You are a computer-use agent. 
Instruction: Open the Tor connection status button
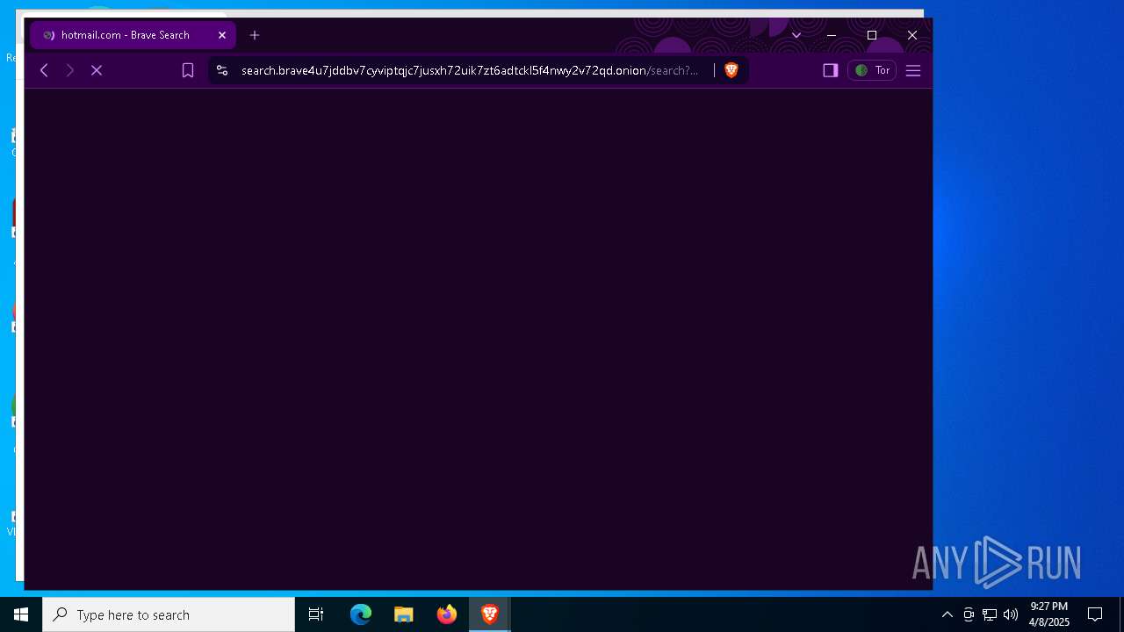(872, 70)
